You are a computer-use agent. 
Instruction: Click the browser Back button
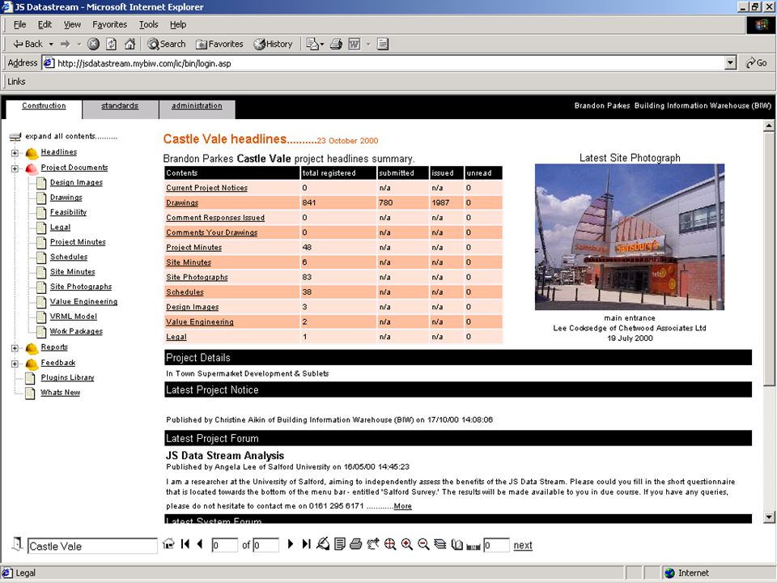28,44
